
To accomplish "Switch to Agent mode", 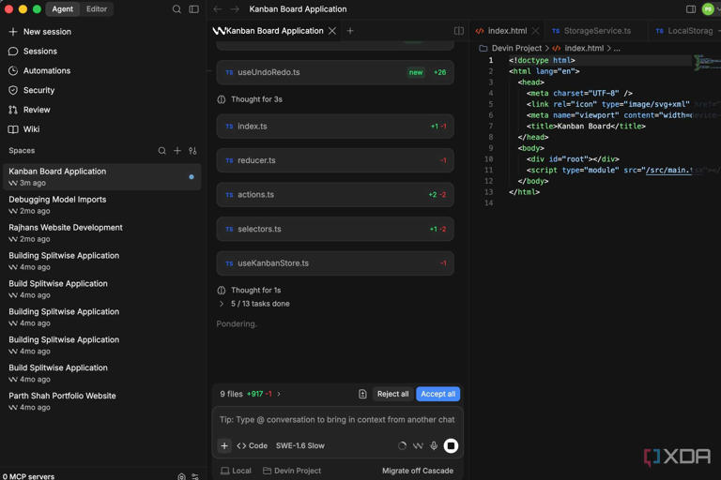I will [x=63, y=8].
